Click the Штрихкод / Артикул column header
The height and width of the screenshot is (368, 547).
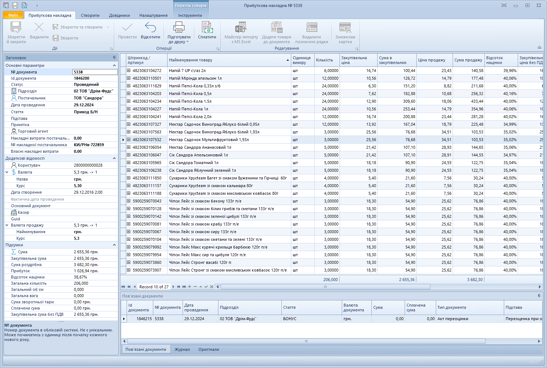click(147, 60)
